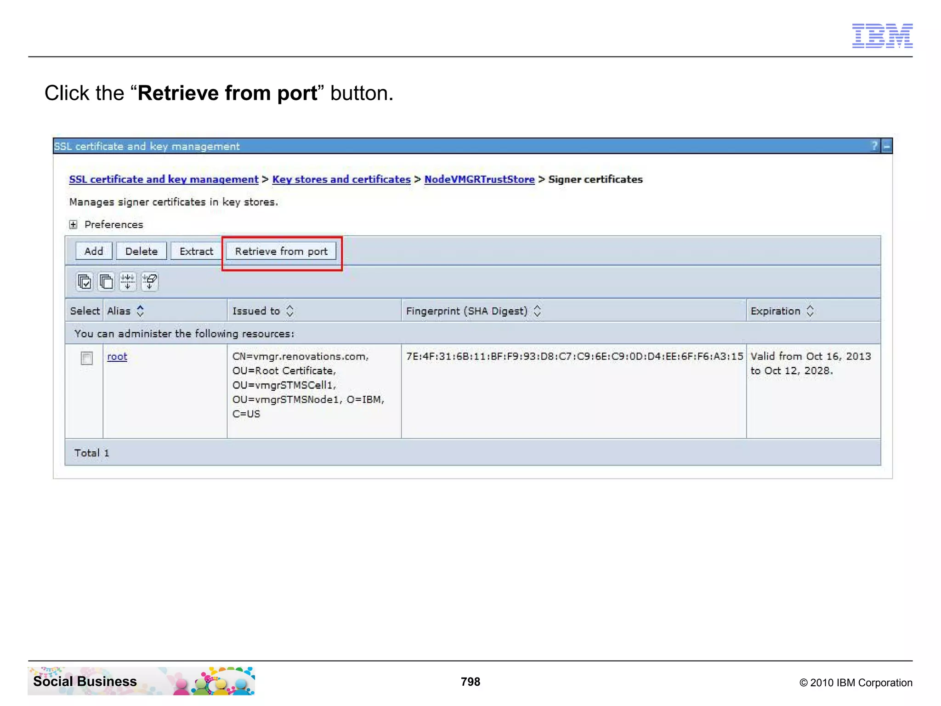Screen dimensions: 941x706
Task: Sort by the Expiration column arrows
Action: pyautogui.click(x=810, y=311)
